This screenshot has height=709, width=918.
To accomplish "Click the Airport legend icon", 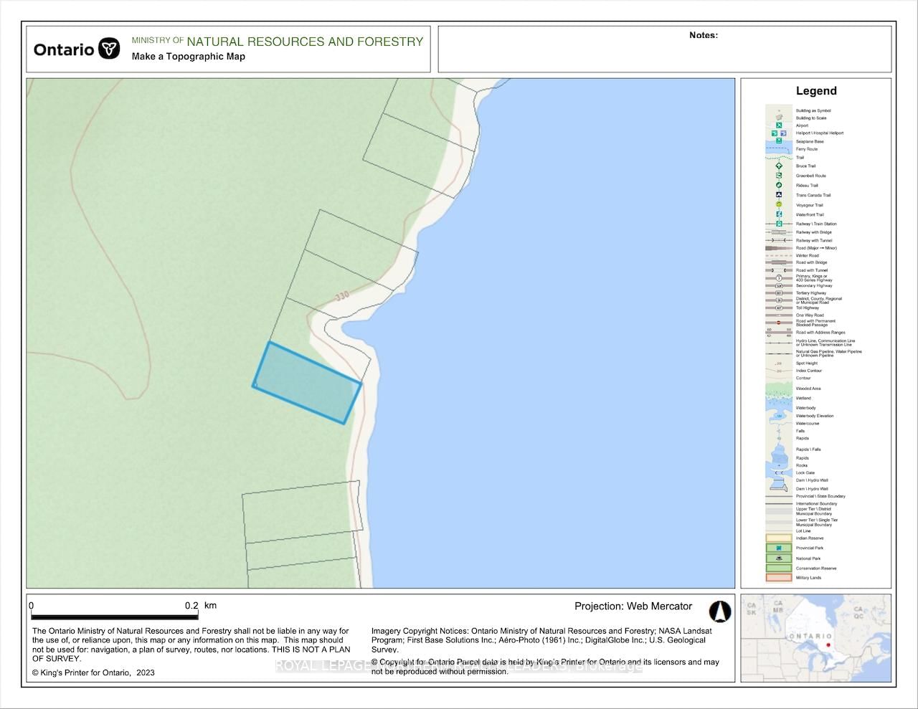I will (779, 125).
